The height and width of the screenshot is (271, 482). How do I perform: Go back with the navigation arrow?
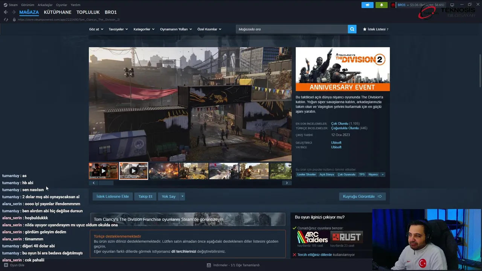[x=6, y=12]
